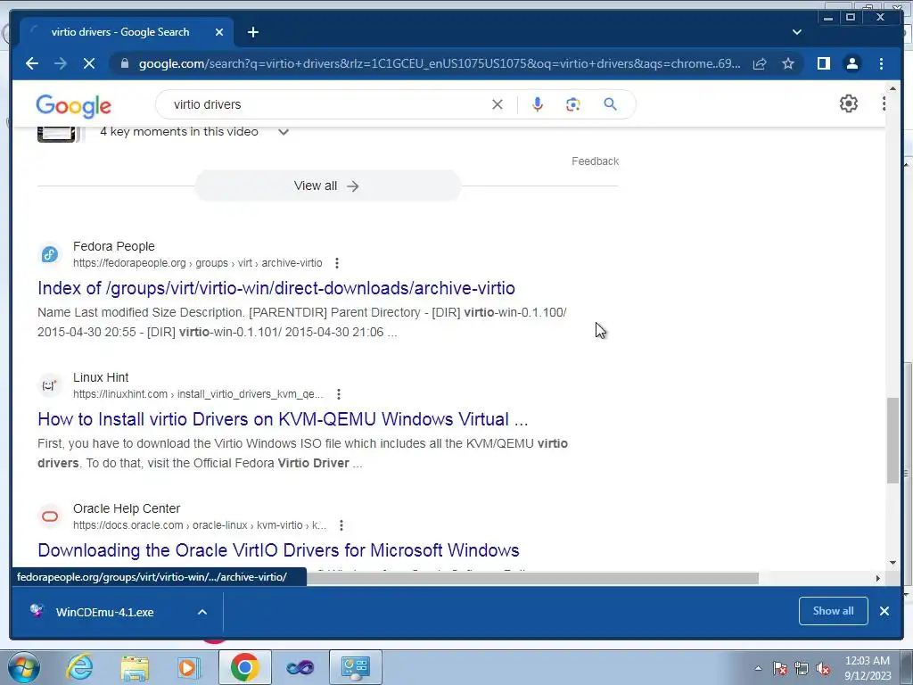Click the horizontal scrollbar at page bottom
913x685 pixels.
click(x=533, y=578)
